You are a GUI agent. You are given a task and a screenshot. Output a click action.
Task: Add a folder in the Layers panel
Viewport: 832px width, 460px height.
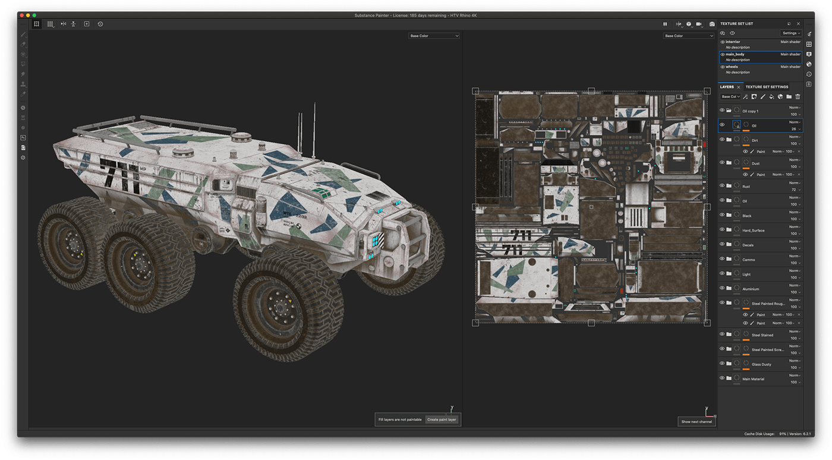(789, 96)
